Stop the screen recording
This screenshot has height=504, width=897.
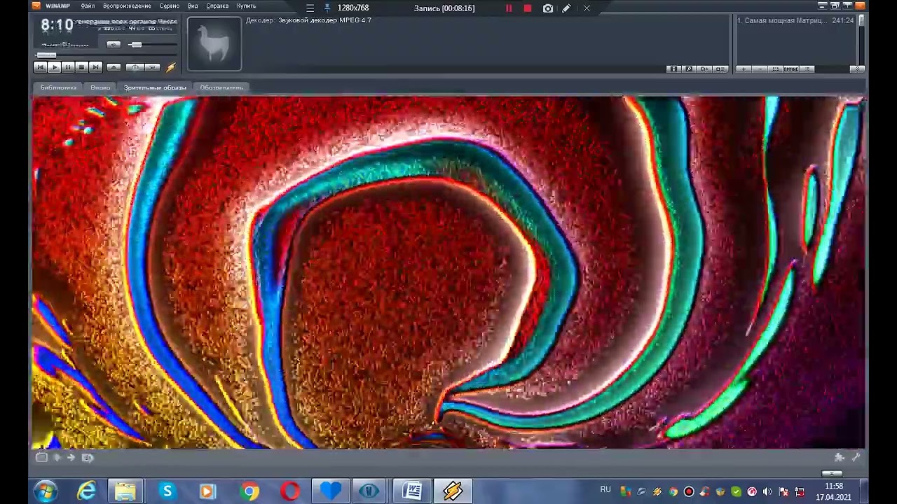coord(528,8)
